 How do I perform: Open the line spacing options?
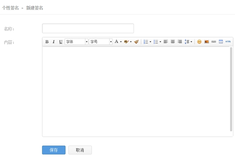tap(188, 42)
